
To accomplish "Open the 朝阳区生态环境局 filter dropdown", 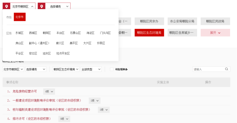I will [66, 69].
